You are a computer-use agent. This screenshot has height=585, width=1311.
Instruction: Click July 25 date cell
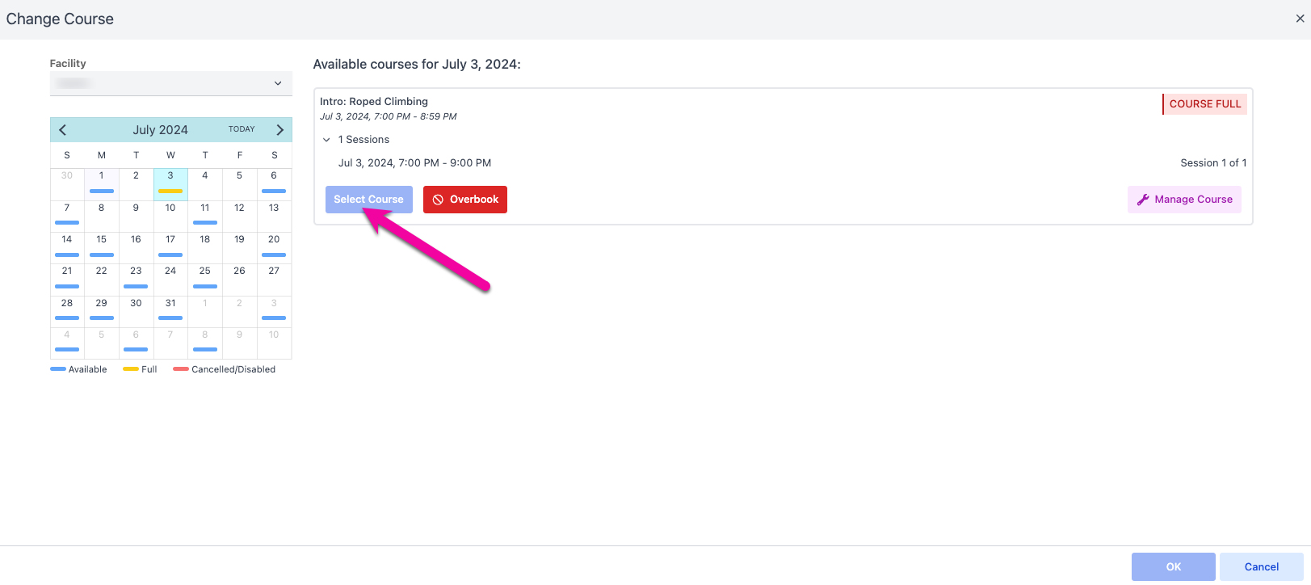coord(205,280)
